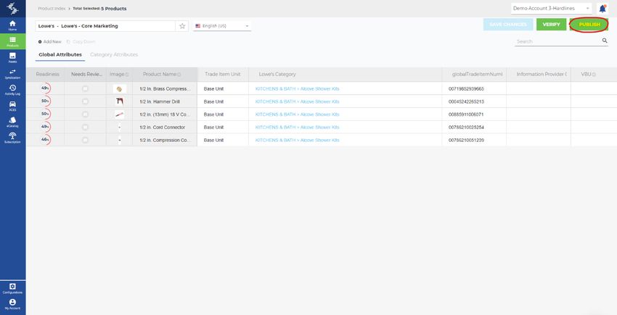Go to Assets in sidebar
The image size is (617, 315).
[12, 57]
